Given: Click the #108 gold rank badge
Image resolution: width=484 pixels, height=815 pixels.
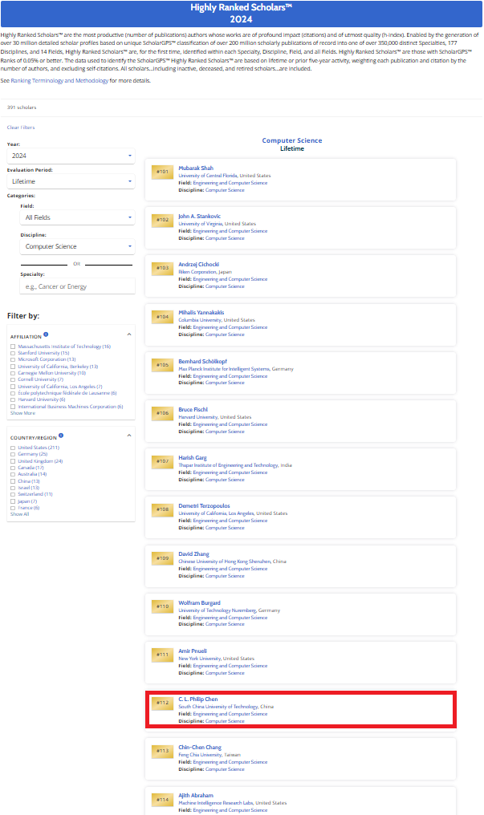Looking at the screenshot, I should pos(163,509).
